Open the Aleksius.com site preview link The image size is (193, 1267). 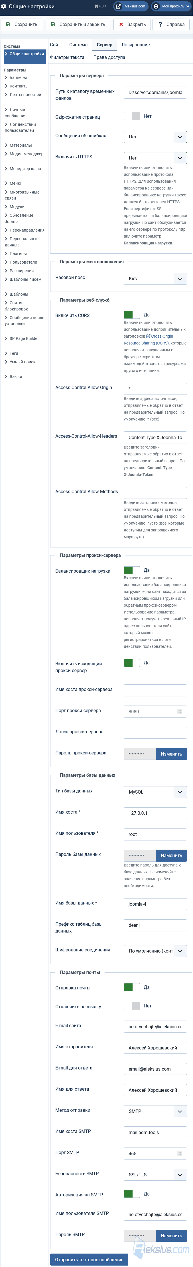pos(131,6)
